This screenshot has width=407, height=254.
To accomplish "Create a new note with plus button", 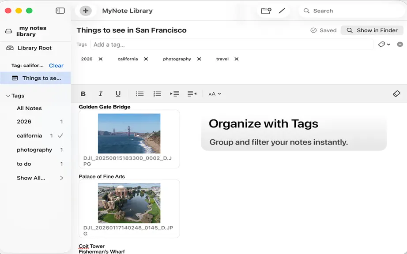I will coord(86,11).
